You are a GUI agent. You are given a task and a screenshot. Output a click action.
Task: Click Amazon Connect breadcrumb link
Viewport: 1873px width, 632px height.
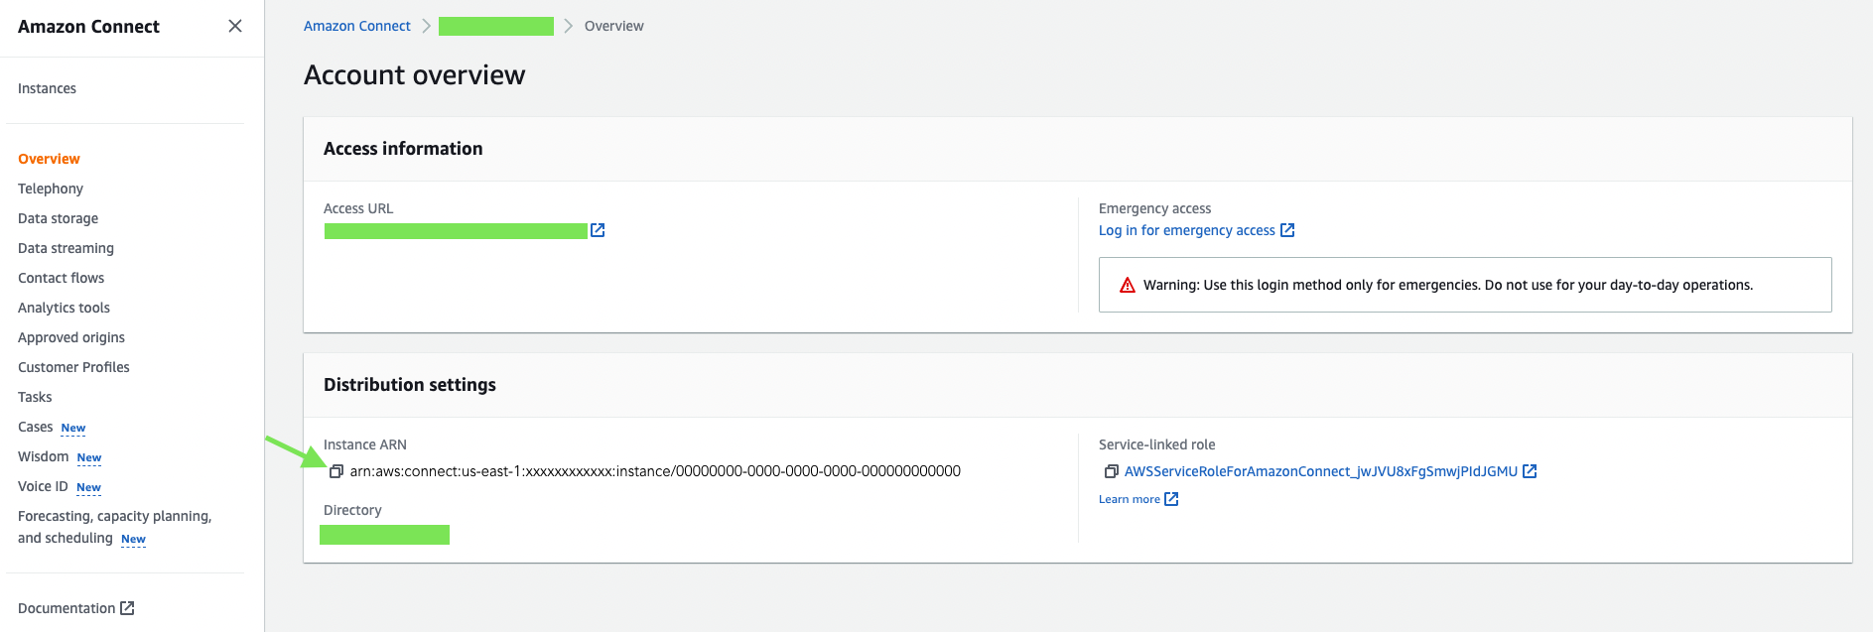point(356,26)
